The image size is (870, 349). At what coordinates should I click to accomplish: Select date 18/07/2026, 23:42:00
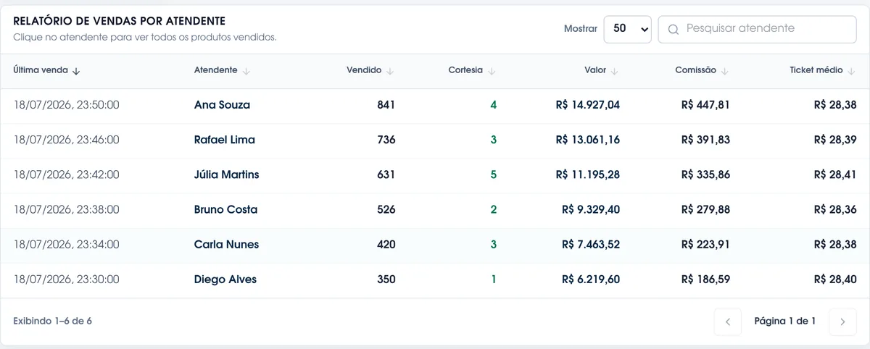[x=66, y=174]
